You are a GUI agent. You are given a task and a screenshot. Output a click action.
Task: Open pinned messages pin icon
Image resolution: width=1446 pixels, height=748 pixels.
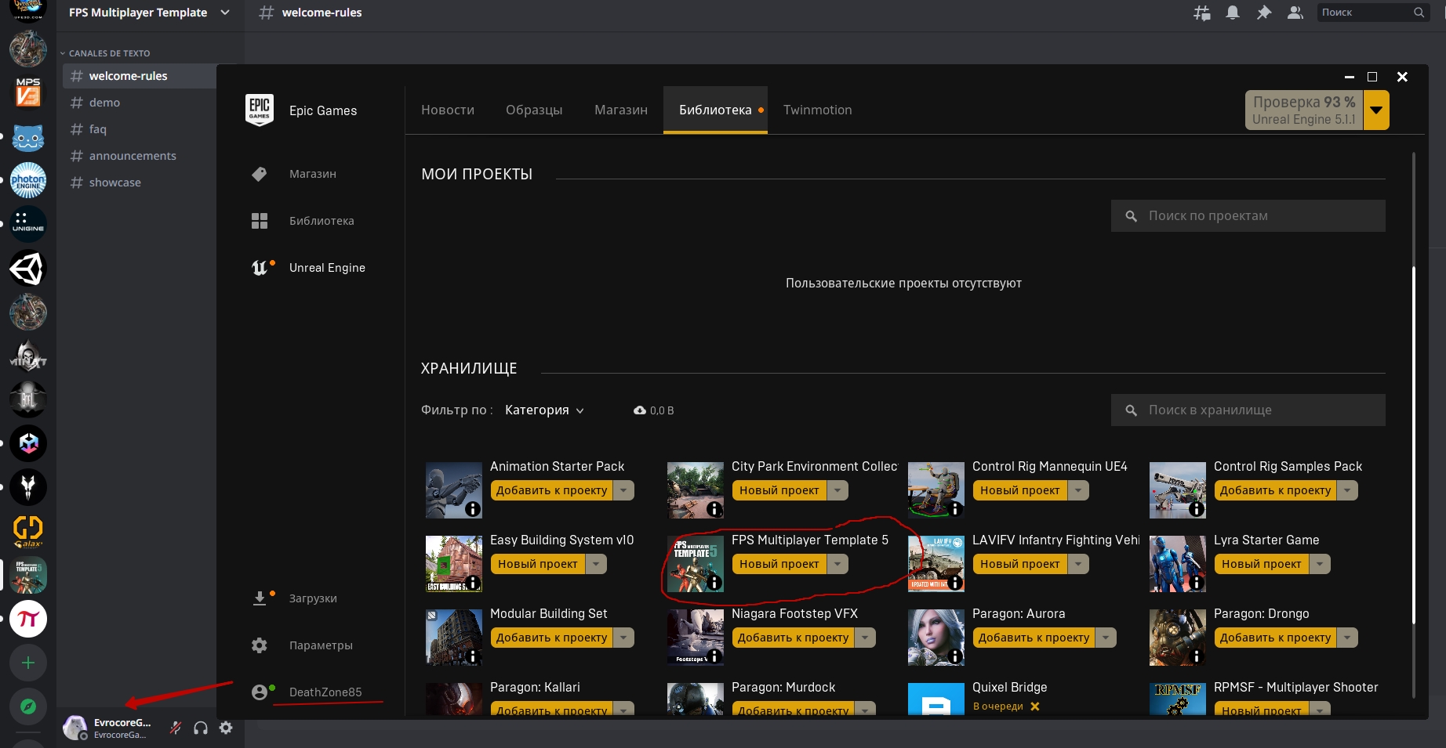pos(1264,13)
